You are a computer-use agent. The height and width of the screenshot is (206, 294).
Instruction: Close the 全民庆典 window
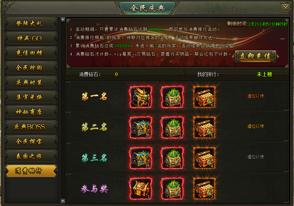(x=285, y=8)
